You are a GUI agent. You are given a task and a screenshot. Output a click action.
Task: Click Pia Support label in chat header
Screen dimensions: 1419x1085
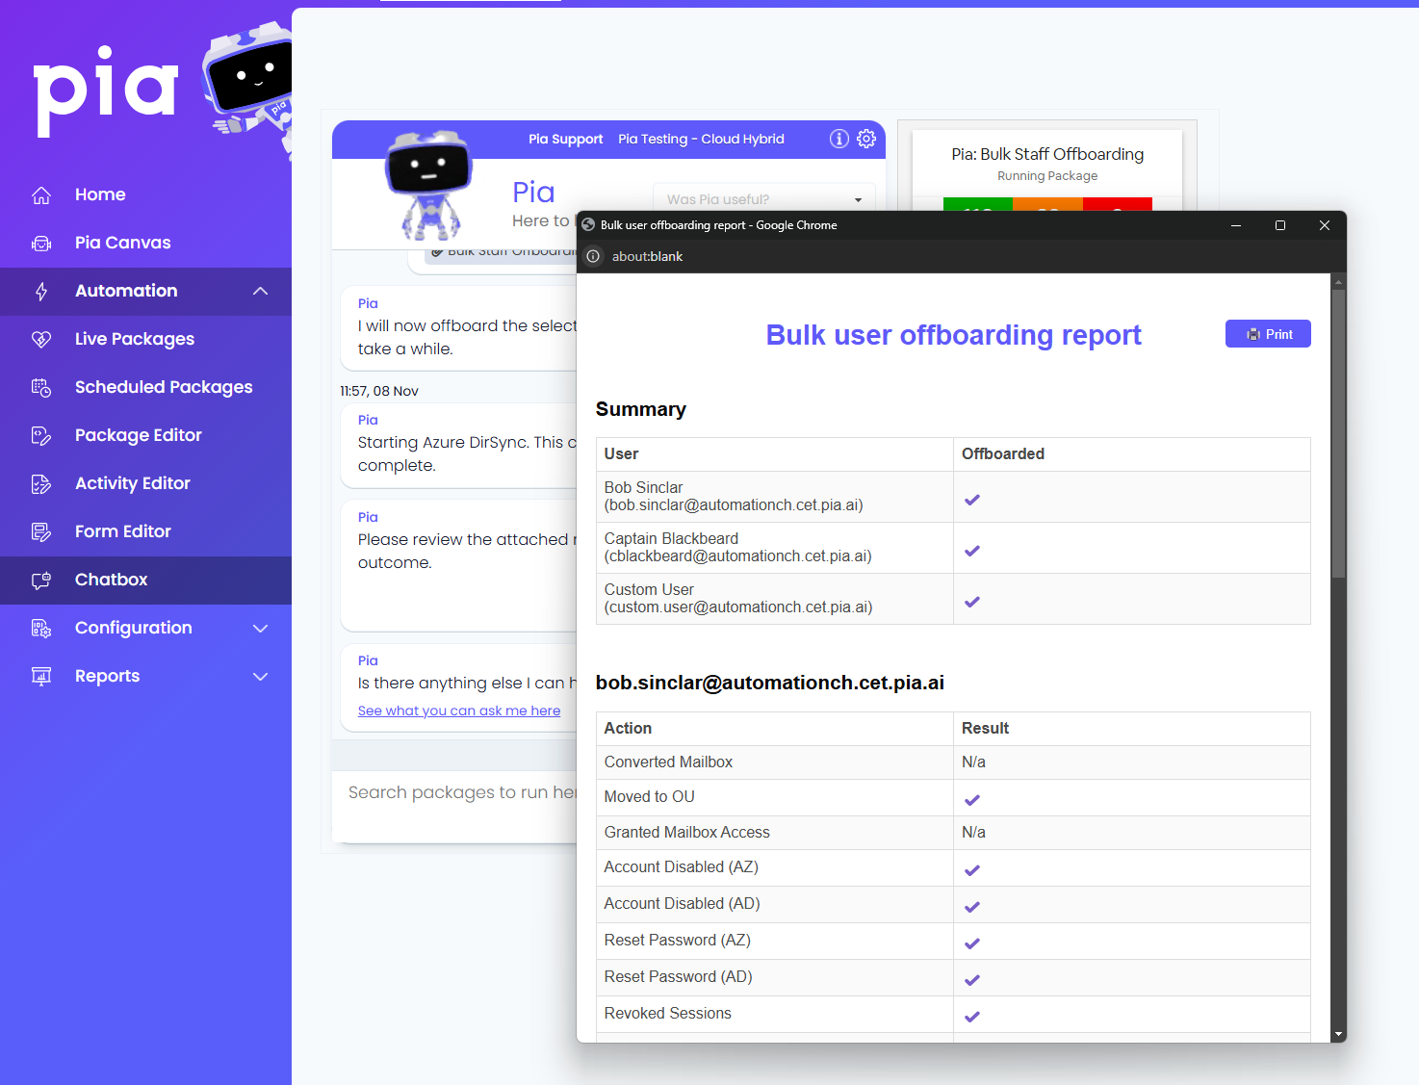pos(565,139)
